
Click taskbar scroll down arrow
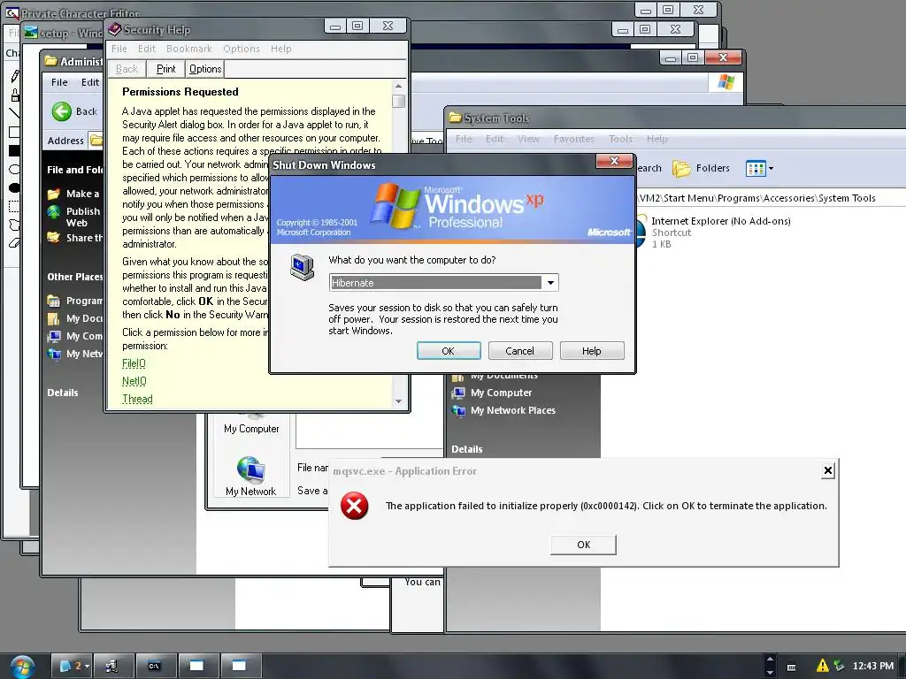(769, 672)
